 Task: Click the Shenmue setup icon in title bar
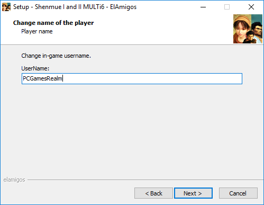6,7
